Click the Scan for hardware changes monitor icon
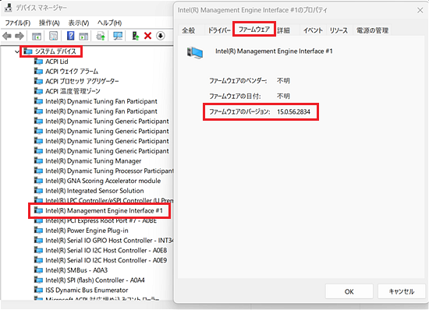 click(118, 36)
